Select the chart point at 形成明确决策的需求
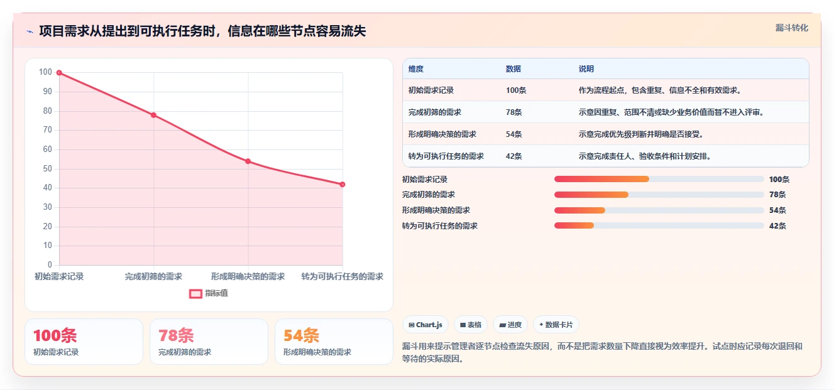The height and width of the screenshot is (390, 834). 248,161
